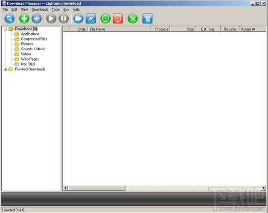The image size is (268, 213).
Task: Open the Downloads menu
Action: tap(40, 9)
